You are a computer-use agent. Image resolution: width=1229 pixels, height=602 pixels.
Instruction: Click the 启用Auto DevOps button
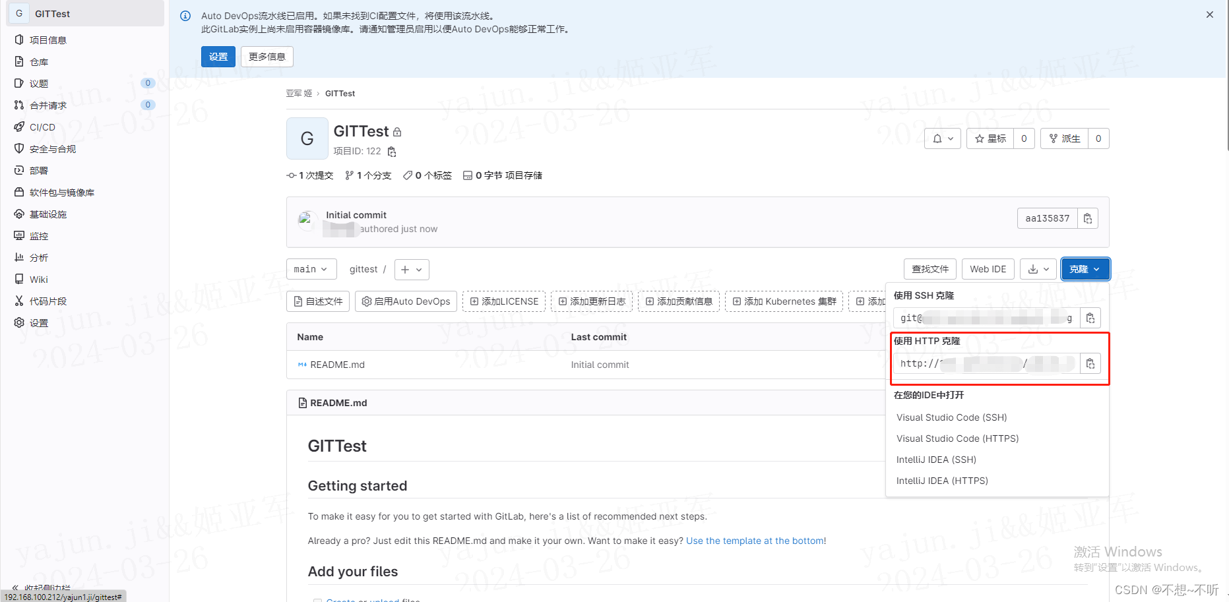[406, 301]
